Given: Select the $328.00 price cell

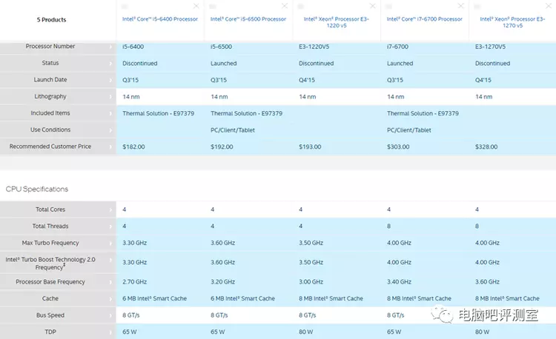Looking at the screenshot, I should coord(486,147).
